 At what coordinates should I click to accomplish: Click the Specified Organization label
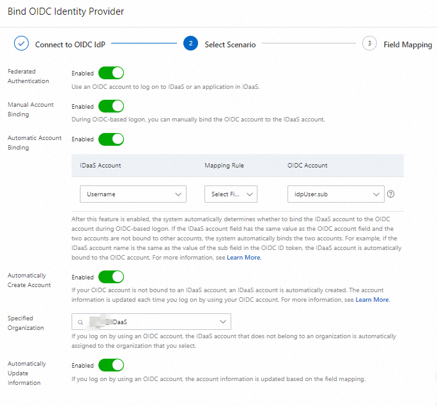[26, 323]
